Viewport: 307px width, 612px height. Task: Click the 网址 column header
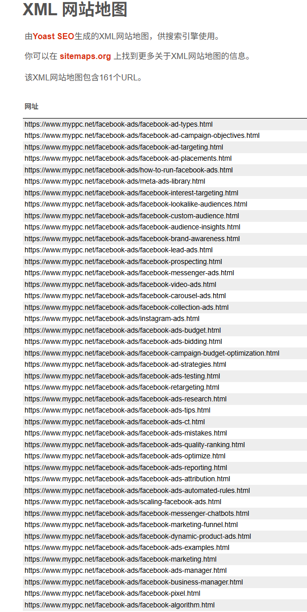31,106
